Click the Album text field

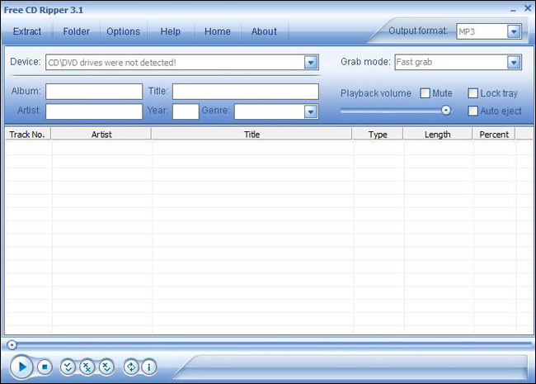[94, 92]
